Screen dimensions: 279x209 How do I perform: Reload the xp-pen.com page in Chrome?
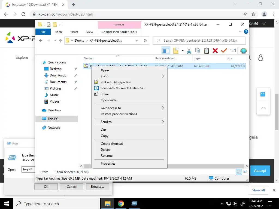pyautogui.click(x=23, y=14)
